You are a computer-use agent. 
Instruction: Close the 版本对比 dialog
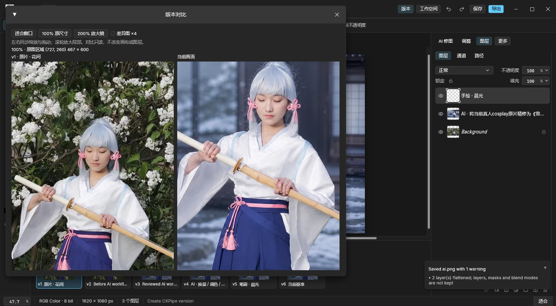pos(337,15)
